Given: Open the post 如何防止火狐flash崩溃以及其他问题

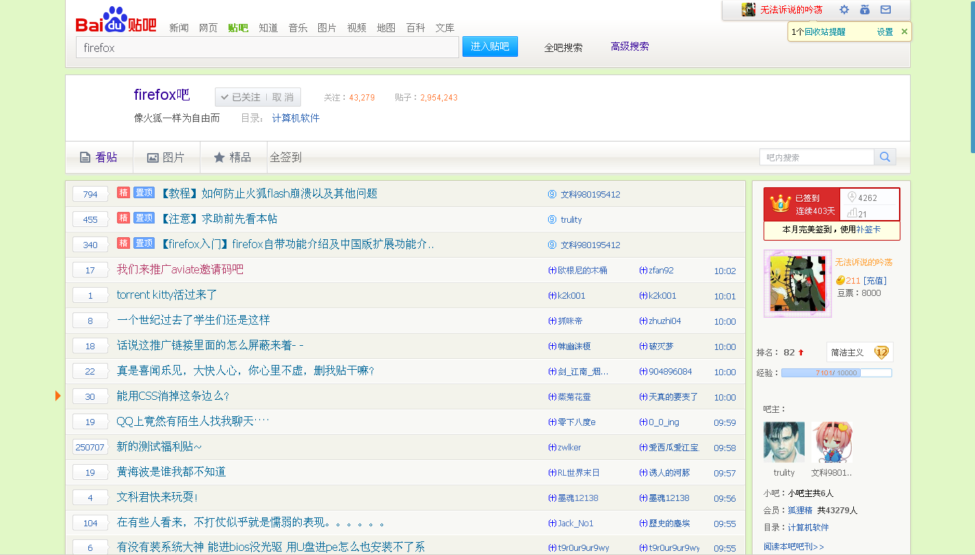Looking at the screenshot, I should pos(269,193).
